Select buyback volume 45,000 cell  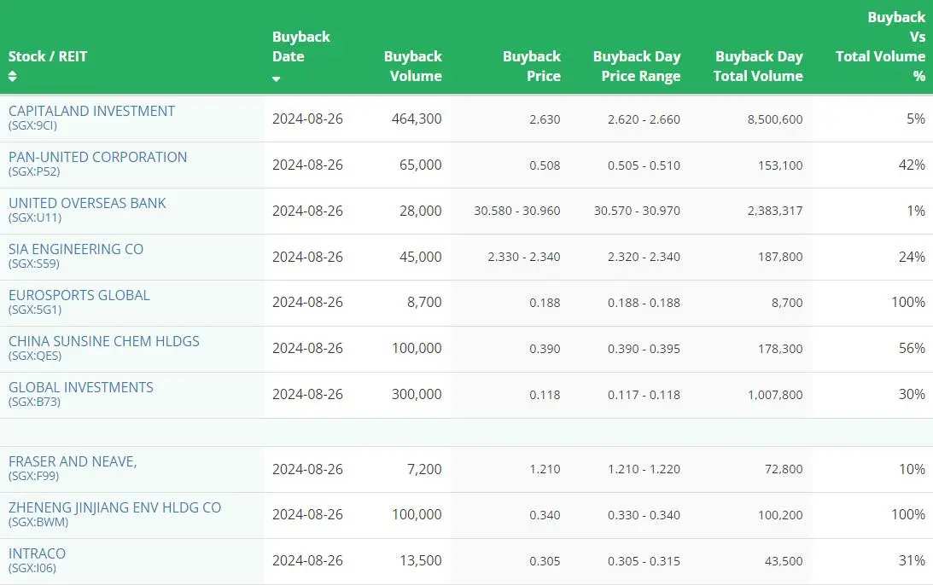[420, 257]
